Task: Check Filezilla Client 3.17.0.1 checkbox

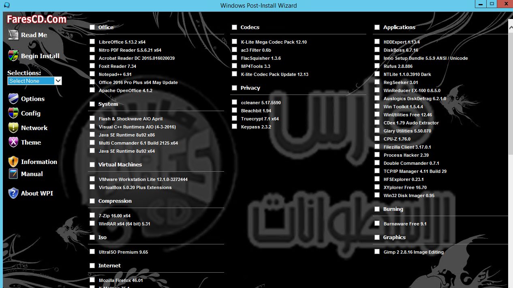Action: pyautogui.click(x=377, y=147)
